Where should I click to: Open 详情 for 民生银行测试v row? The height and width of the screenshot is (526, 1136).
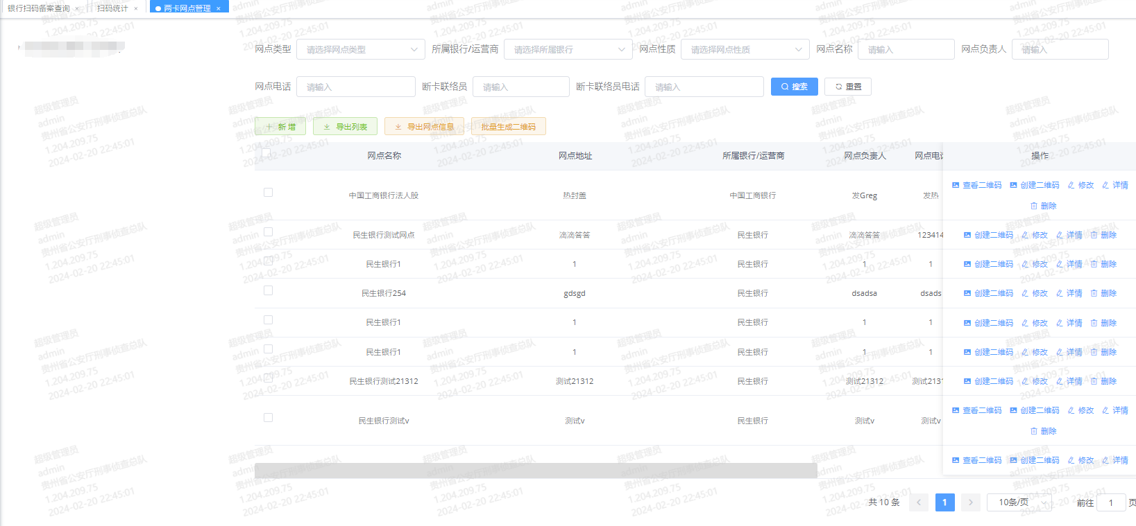coord(1115,410)
